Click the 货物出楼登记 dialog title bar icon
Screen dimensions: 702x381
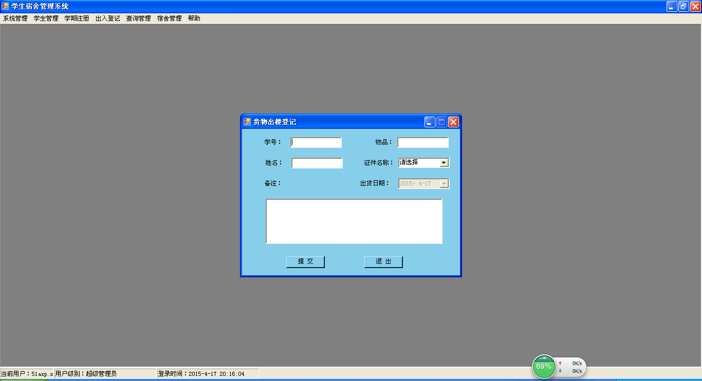pyautogui.click(x=247, y=122)
